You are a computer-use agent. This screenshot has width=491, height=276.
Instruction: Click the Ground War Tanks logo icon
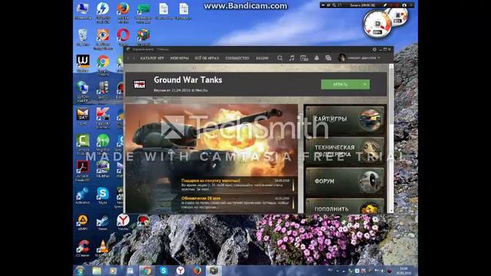tap(140, 84)
